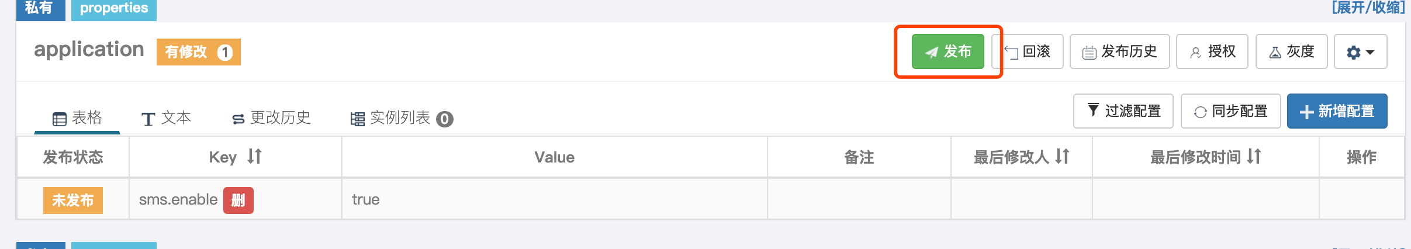Image resolution: width=1411 pixels, height=249 pixels.
Task: Click the 灰度 grayscale release button
Action: 1291,51
